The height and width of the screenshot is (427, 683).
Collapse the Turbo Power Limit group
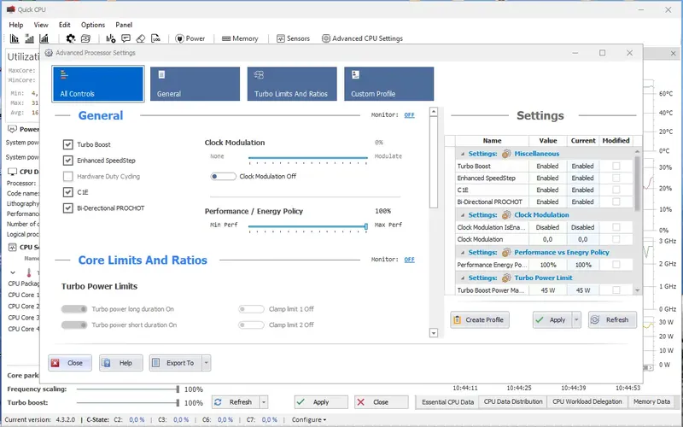[x=463, y=278]
